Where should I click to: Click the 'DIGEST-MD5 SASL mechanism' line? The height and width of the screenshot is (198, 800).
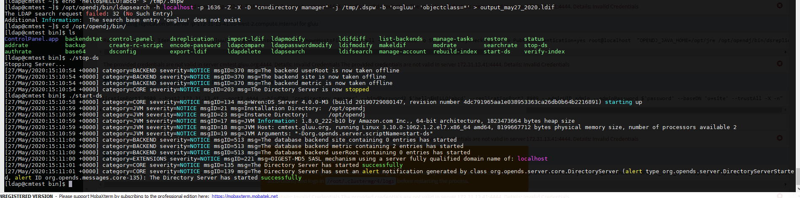[x=276, y=158]
